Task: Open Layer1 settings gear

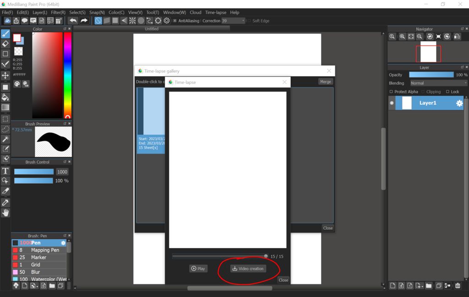Action: pyautogui.click(x=459, y=103)
